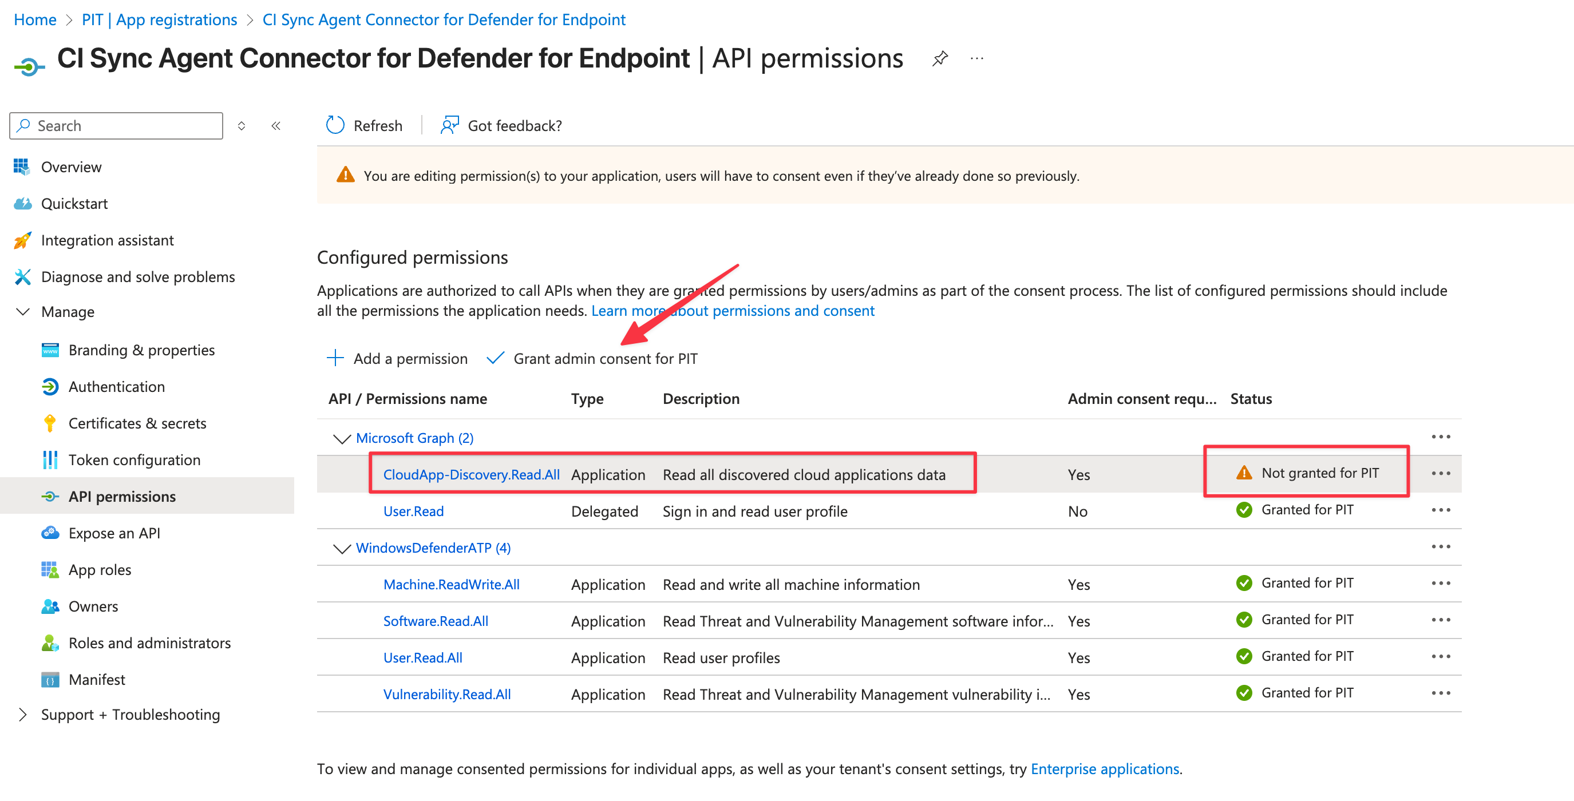The height and width of the screenshot is (801, 1574).
Task: Open more options for User.Read row
Action: pos(1440,510)
